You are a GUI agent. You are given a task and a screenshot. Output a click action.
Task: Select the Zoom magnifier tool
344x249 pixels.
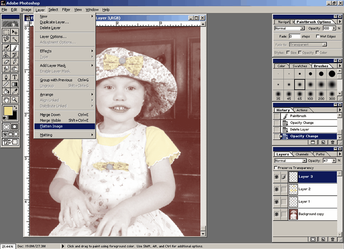click(x=15, y=100)
